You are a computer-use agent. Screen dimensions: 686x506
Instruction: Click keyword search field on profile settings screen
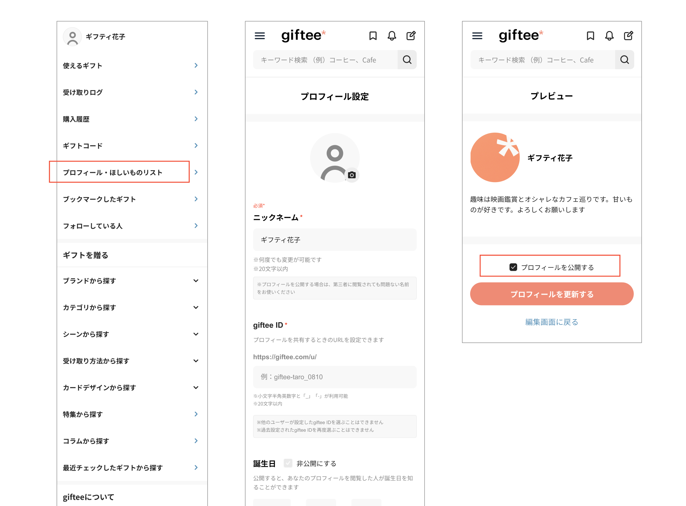coord(325,60)
